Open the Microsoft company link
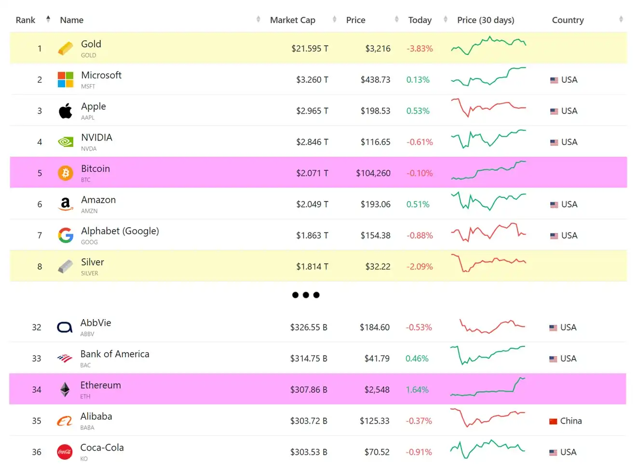Image resolution: width=637 pixels, height=464 pixels. pyautogui.click(x=101, y=75)
